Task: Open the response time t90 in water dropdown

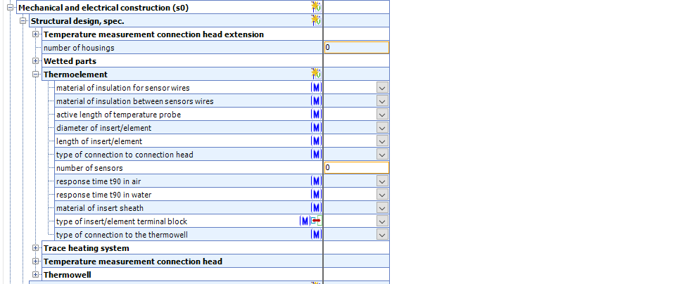Action: pos(382,195)
